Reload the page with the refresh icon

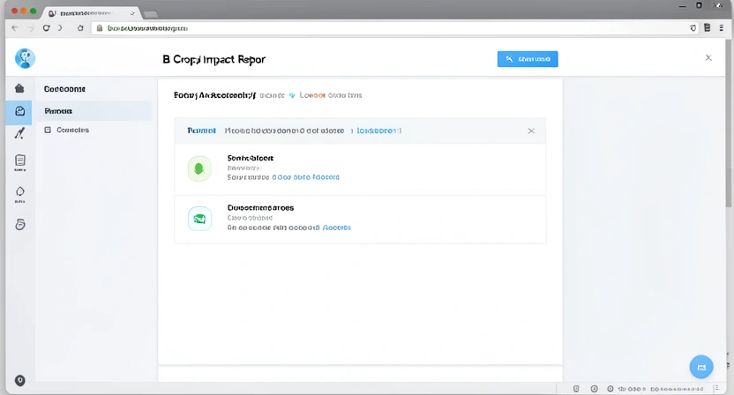(x=46, y=28)
